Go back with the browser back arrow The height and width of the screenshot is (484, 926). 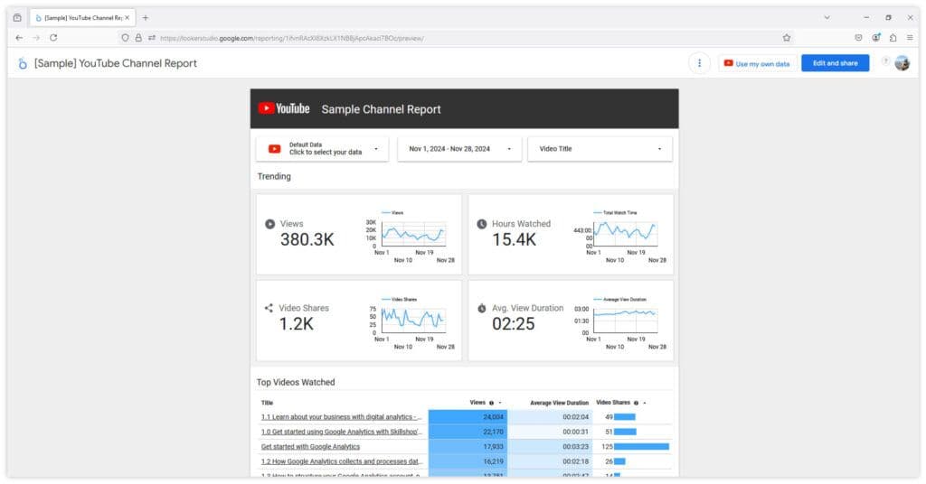[19, 38]
